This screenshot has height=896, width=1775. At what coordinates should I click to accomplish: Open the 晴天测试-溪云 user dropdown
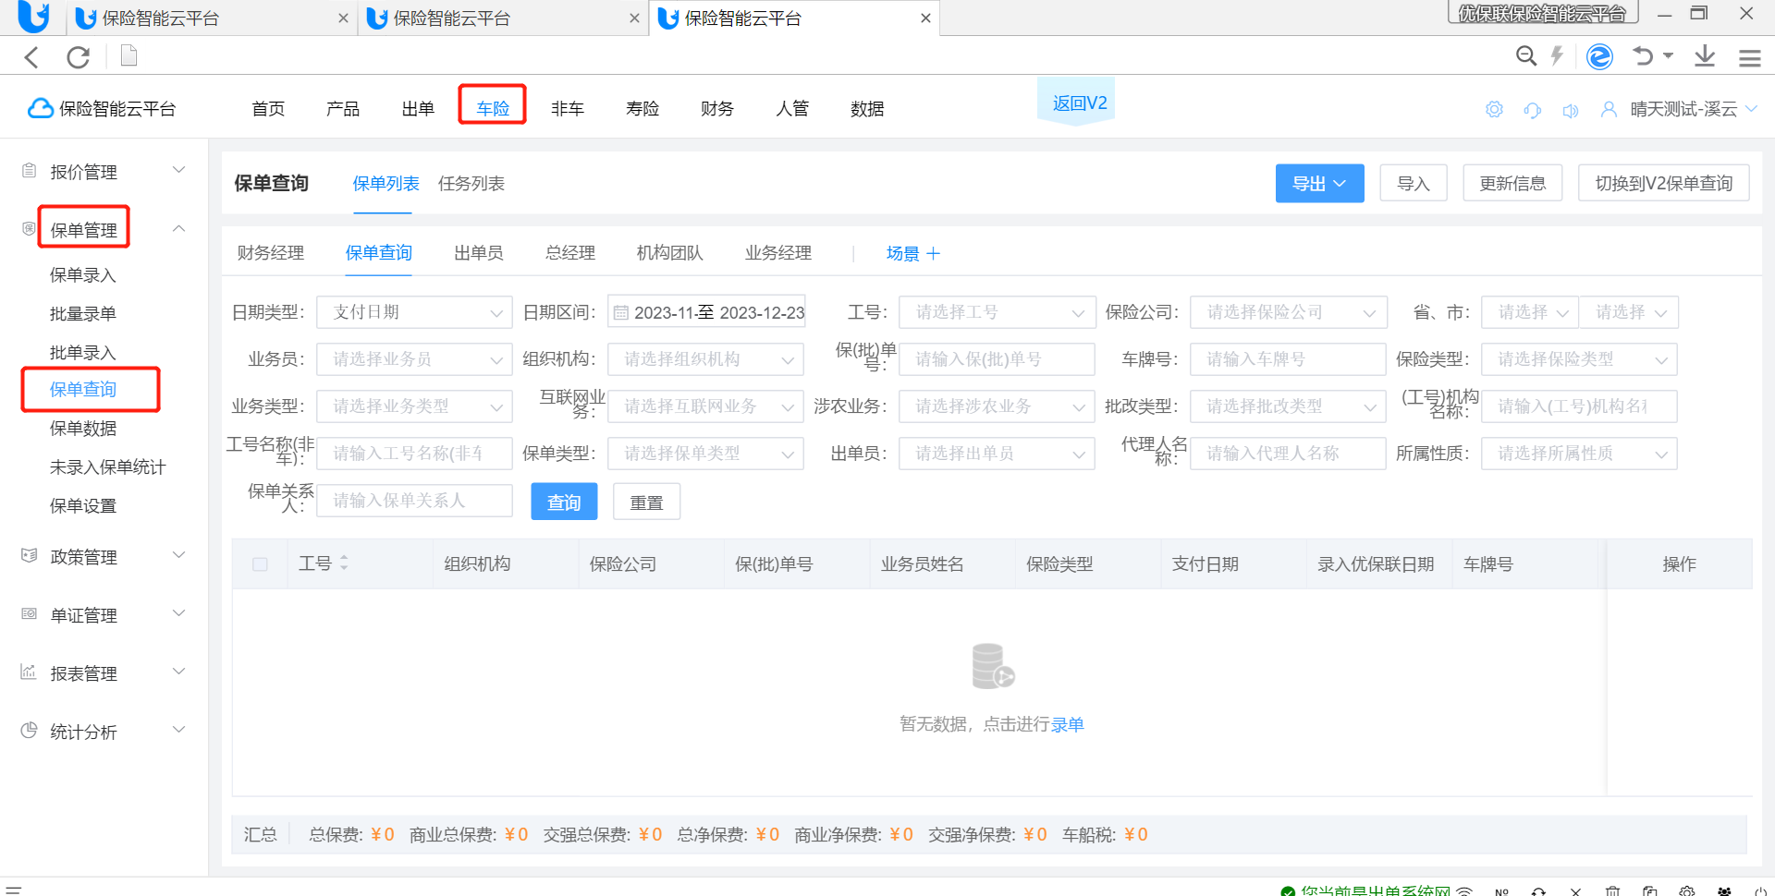[x=1693, y=109]
